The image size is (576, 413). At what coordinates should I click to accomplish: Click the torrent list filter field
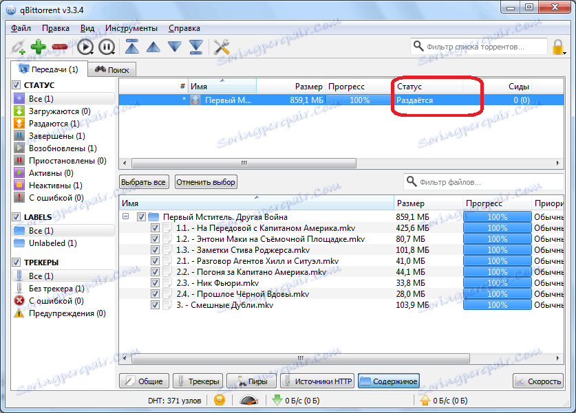point(479,47)
